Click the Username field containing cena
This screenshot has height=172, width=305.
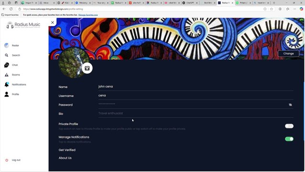click(x=196, y=96)
